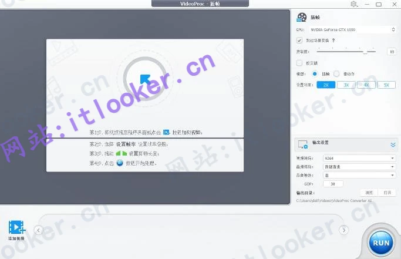The width and height of the screenshot is (401, 259).
Task: Click the 浏览 browse button
Action: (369, 193)
